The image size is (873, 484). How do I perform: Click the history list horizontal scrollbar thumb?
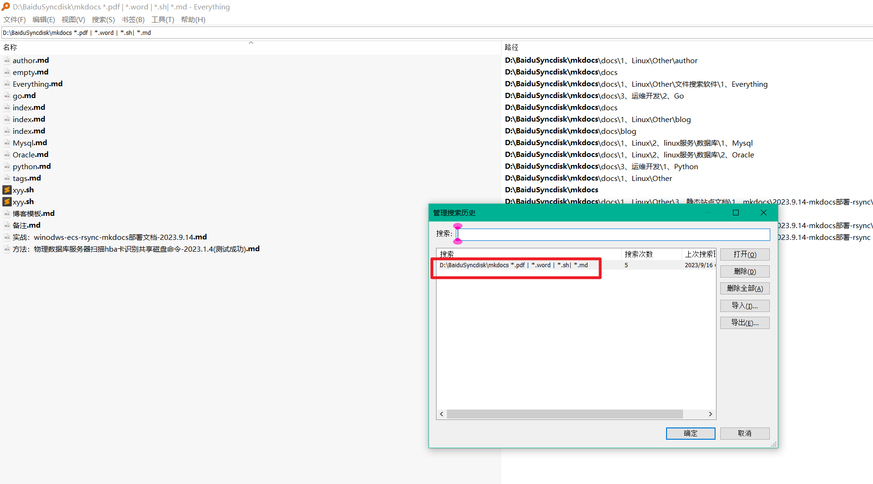(x=565, y=414)
